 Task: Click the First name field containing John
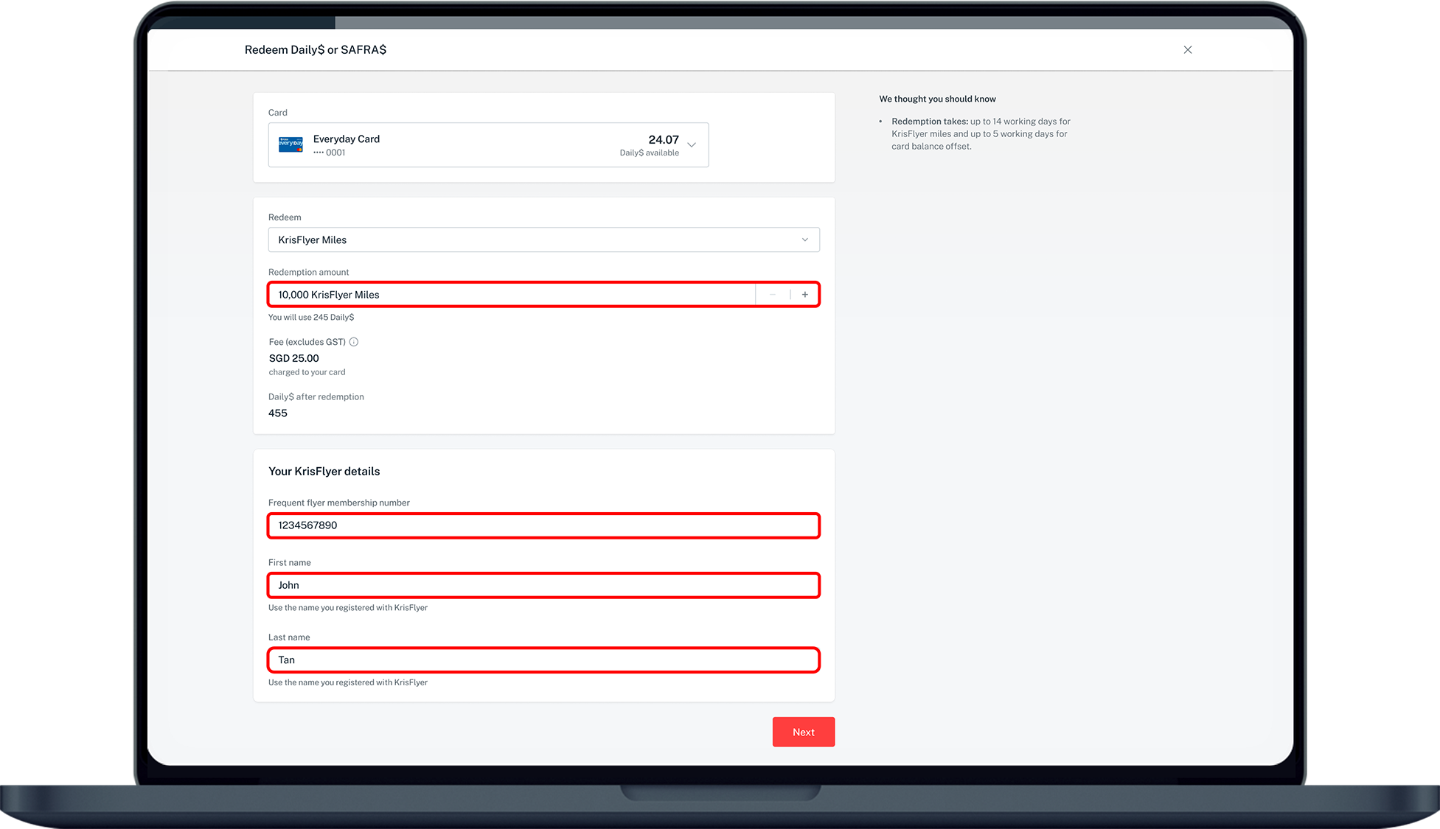(543, 585)
